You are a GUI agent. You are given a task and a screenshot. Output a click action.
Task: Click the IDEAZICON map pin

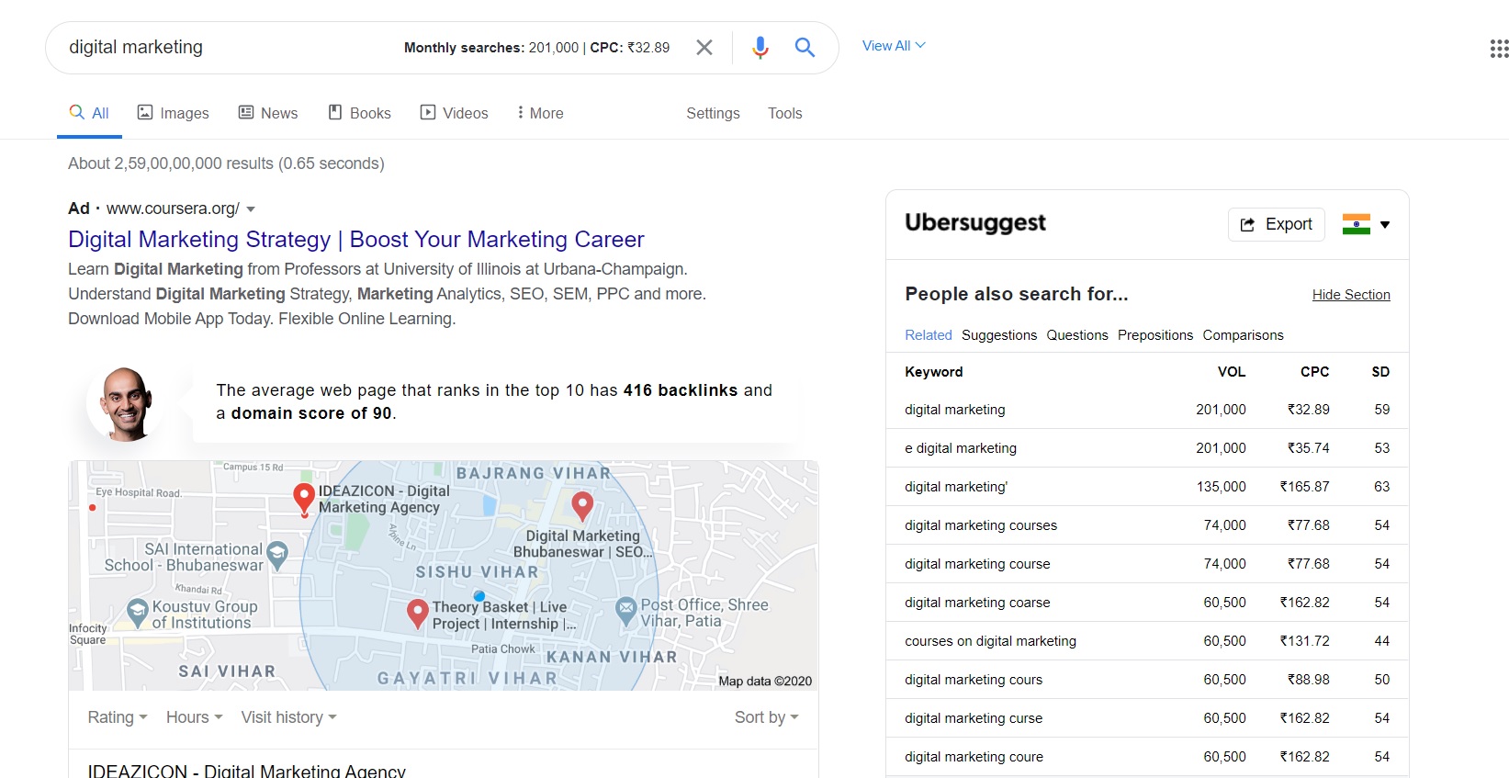[304, 499]
